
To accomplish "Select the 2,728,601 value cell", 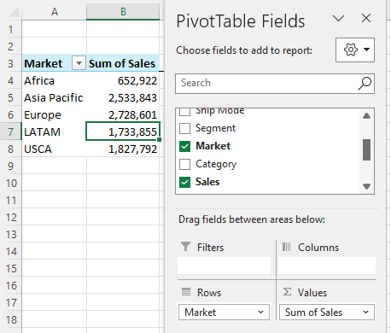I will tap(123, 114).
